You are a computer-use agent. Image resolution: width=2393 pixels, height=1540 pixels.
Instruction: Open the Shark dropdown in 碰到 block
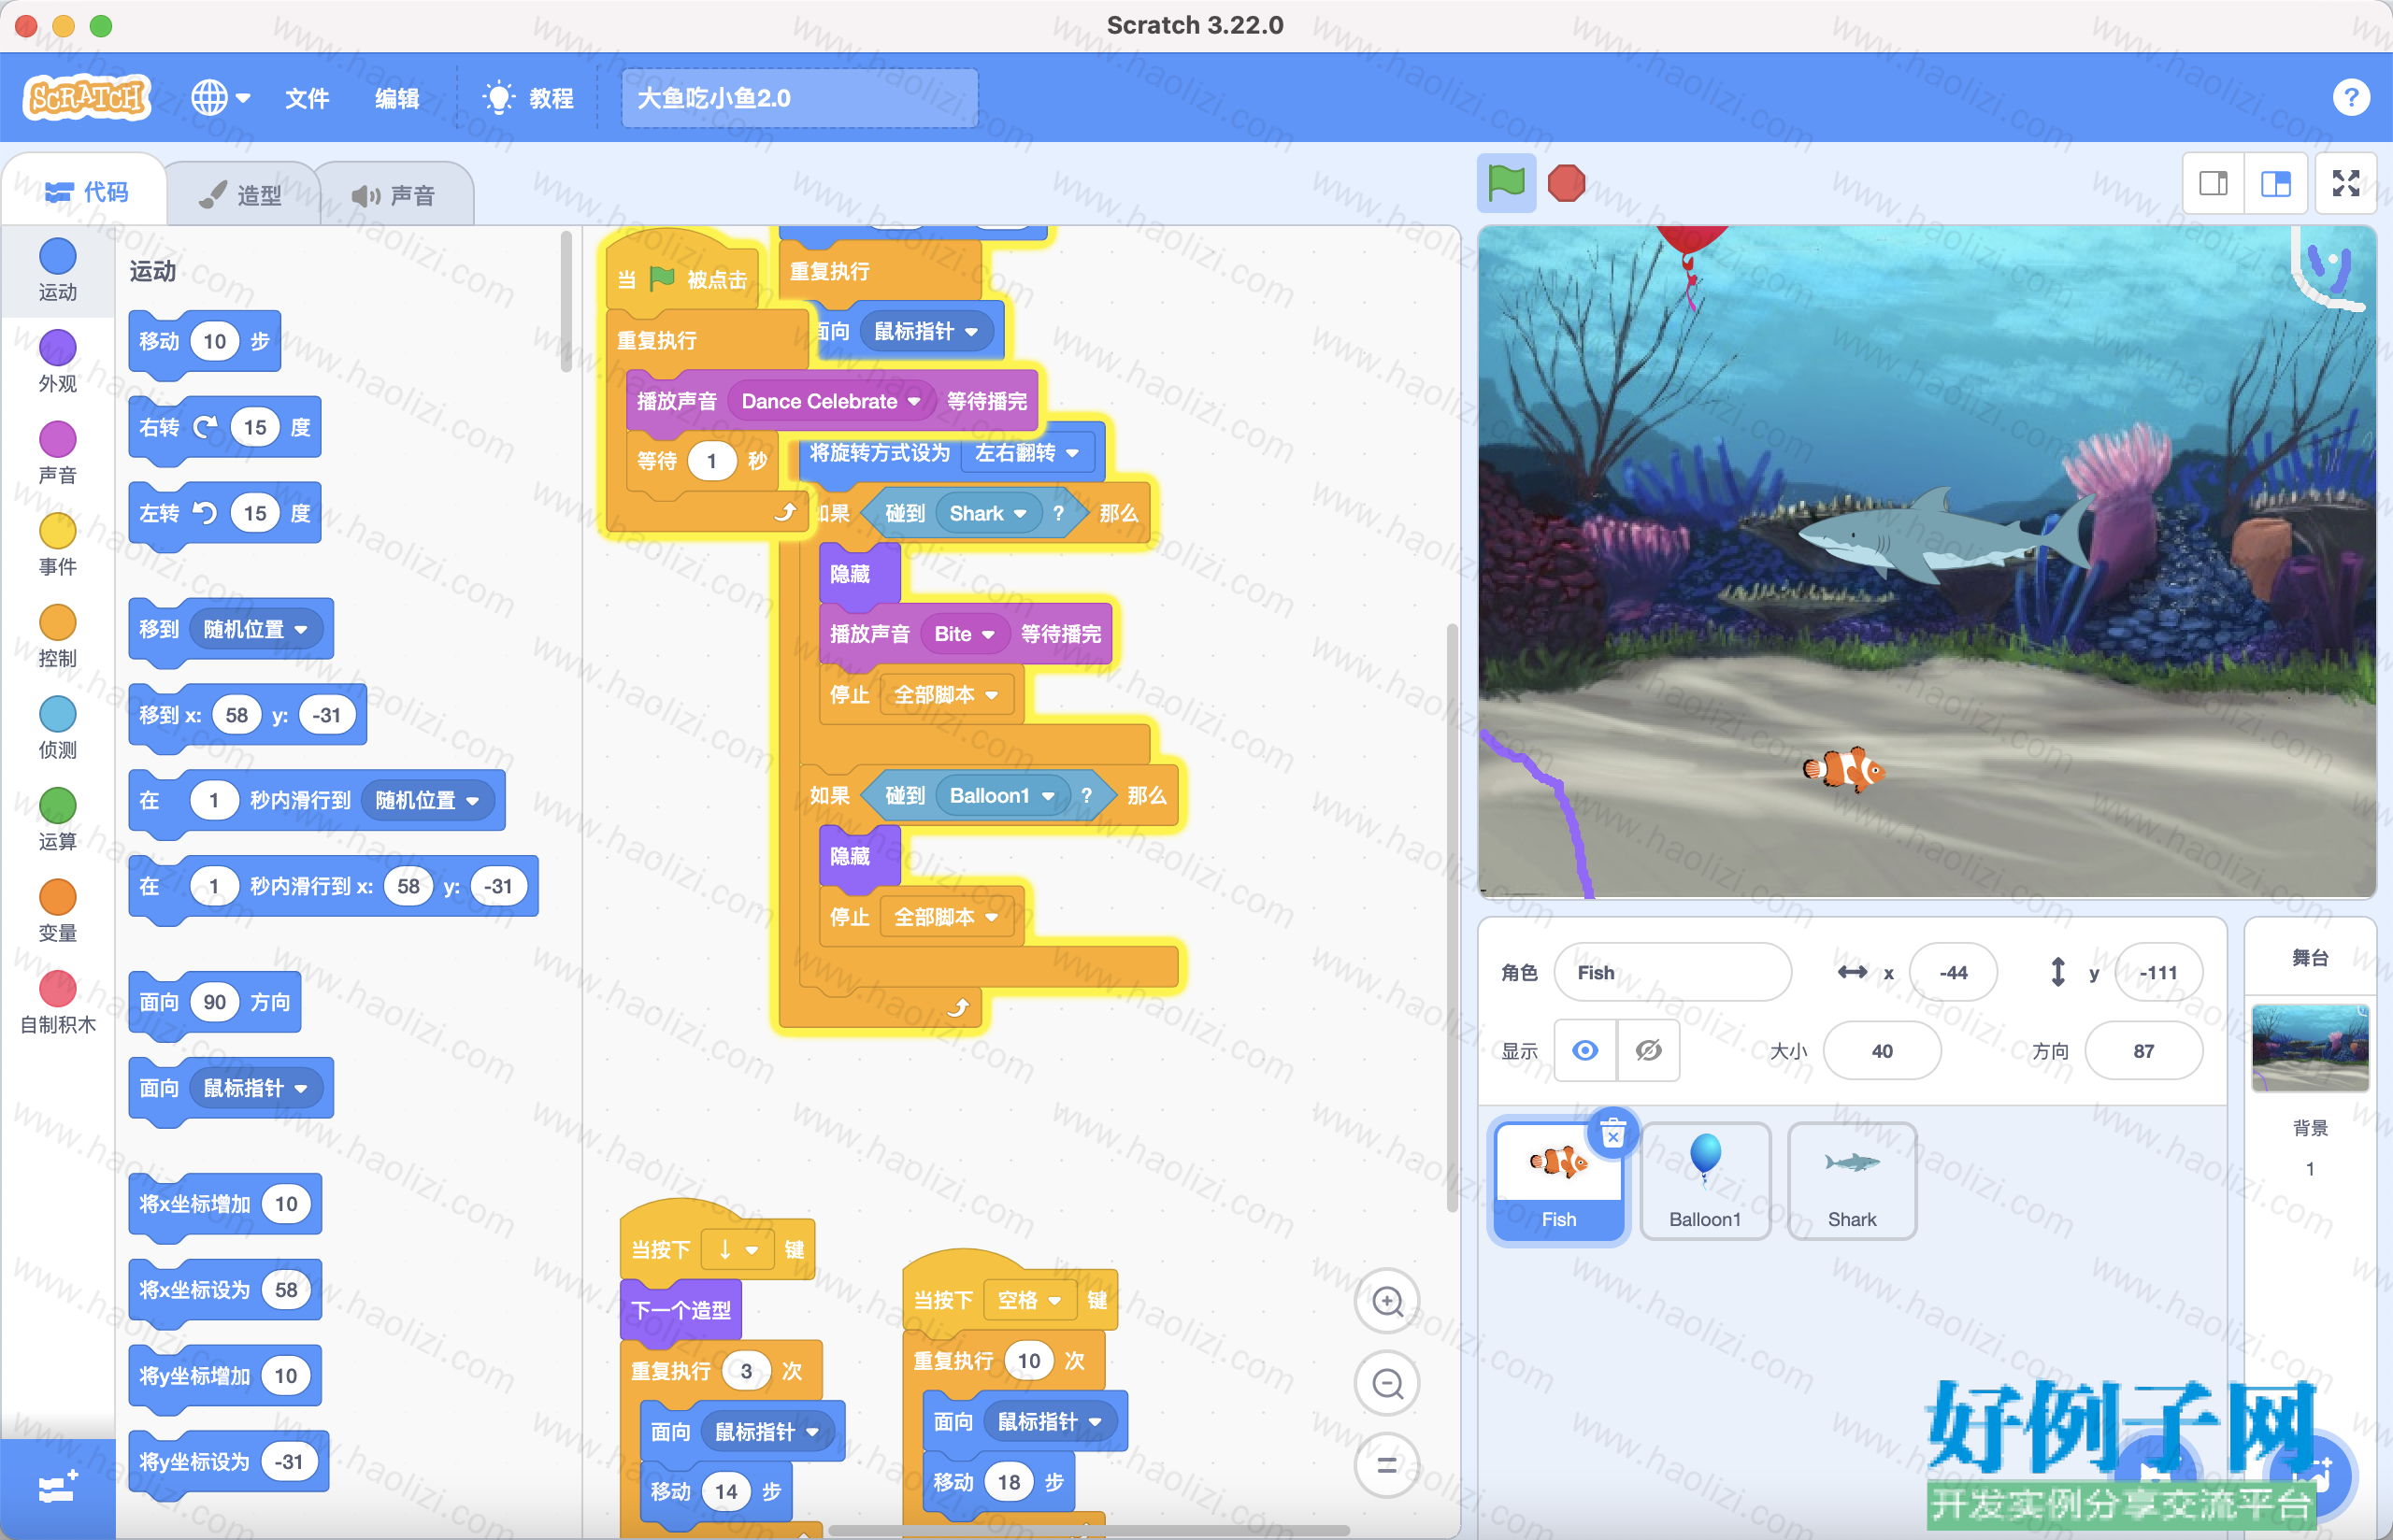point(988,513)
